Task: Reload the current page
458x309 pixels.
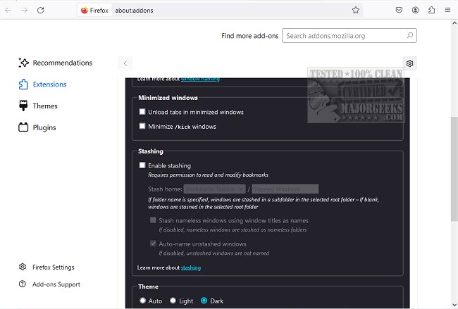Action: pyautogui.click(x=41, y=11)
